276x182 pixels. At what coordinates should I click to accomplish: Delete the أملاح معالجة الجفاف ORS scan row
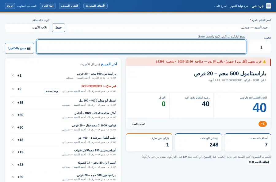[x=13, y=115]
